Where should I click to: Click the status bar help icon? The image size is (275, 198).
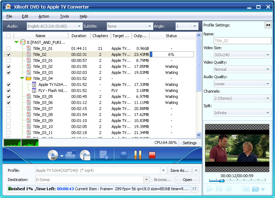195,189
